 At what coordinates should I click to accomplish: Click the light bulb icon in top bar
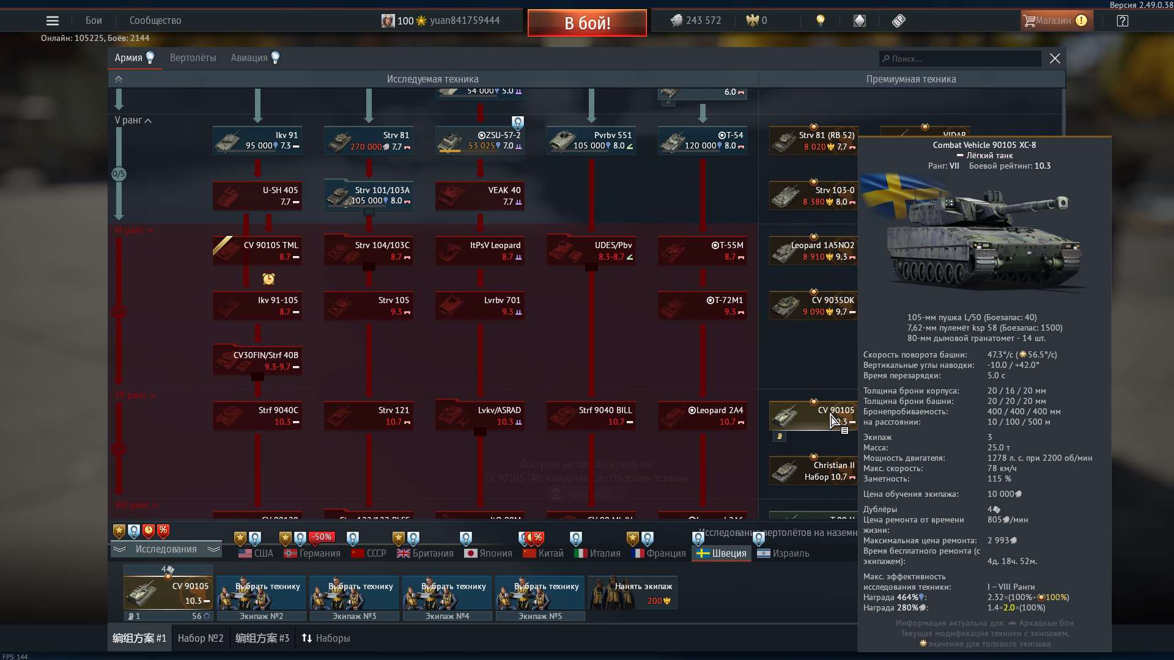821,21
